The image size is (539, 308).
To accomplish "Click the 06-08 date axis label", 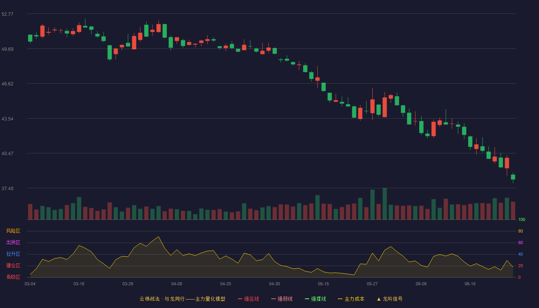I will [x=421, y=284].
